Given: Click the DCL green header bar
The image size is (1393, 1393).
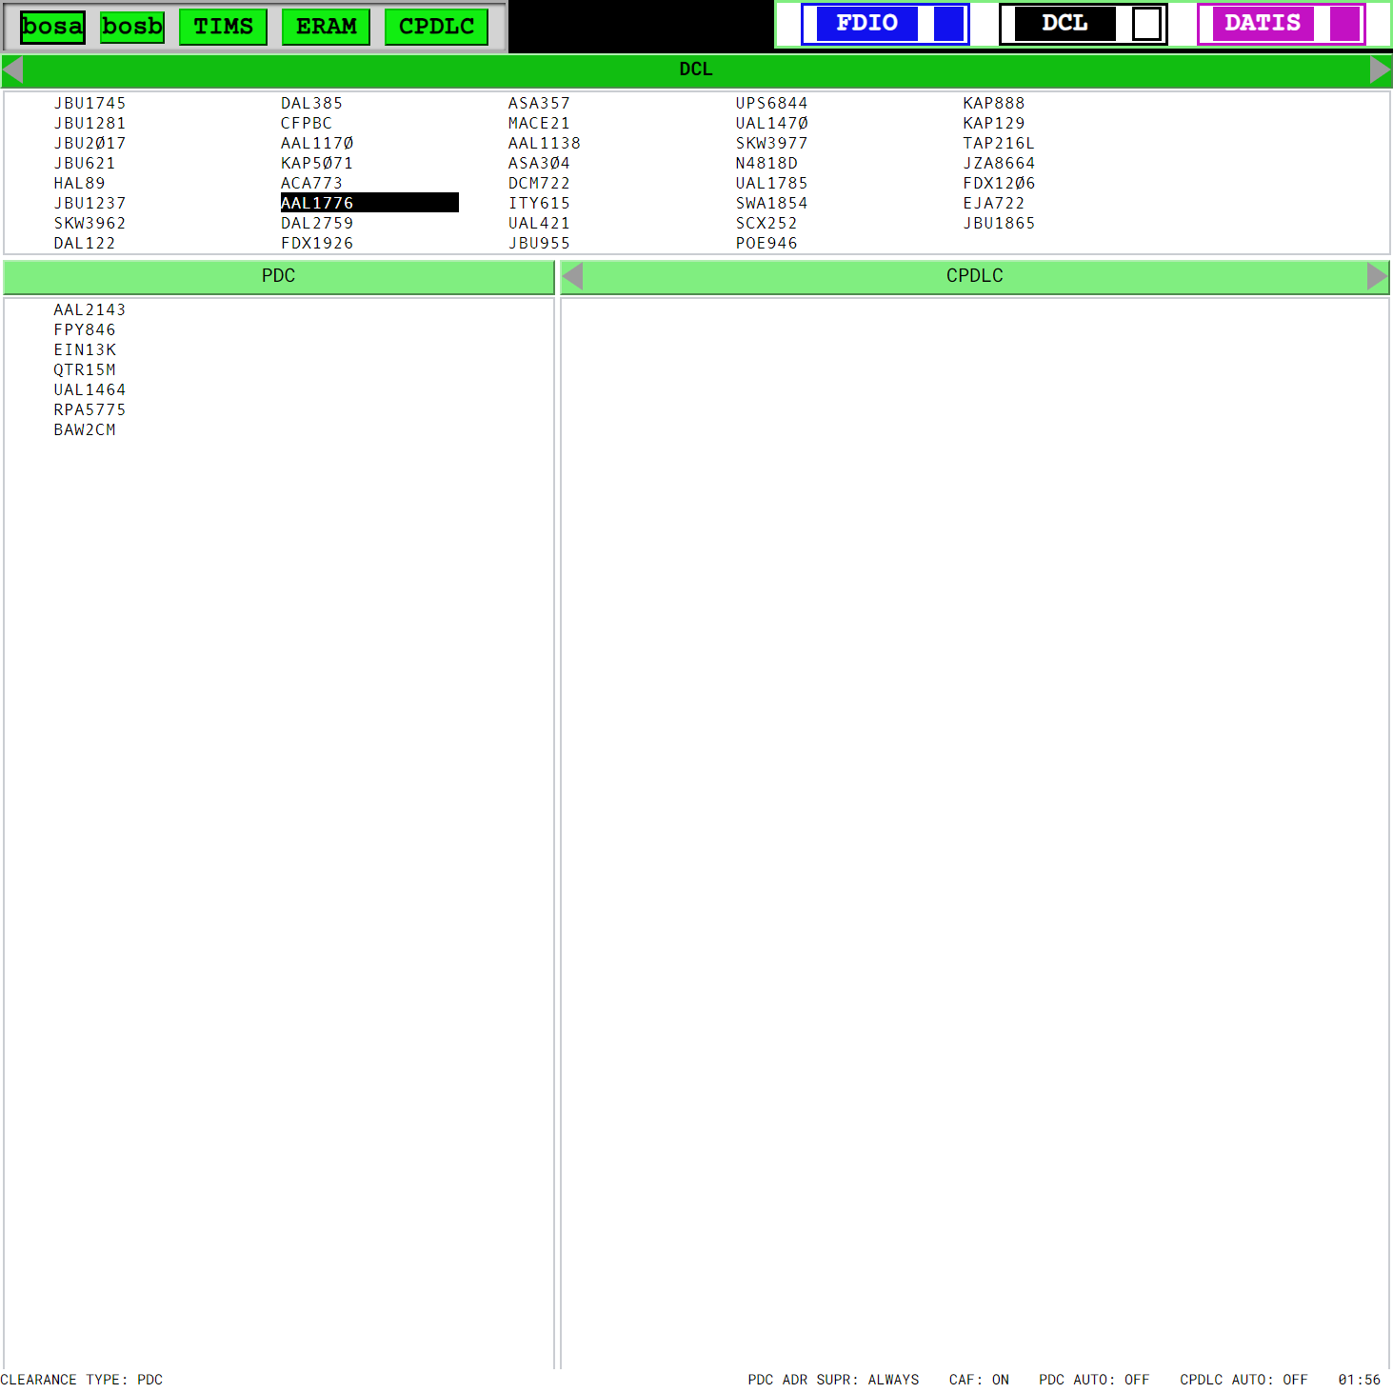Looking at the screenshot, I should click(x=696, y=70).
